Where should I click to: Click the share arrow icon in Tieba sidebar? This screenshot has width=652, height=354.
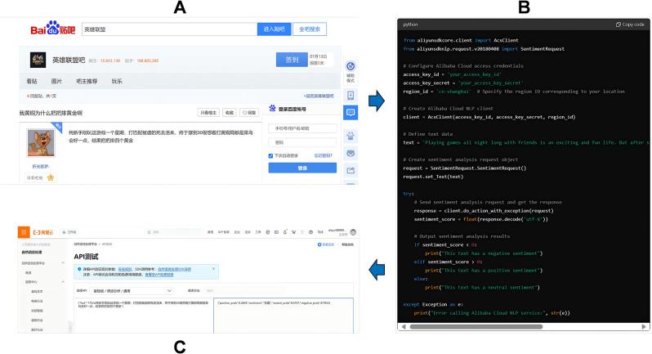tap(351, 171)
